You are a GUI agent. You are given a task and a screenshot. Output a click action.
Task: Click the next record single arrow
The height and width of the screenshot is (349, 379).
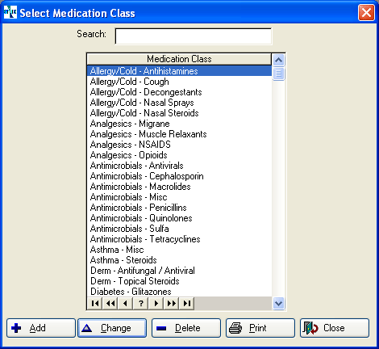point(156,304)
